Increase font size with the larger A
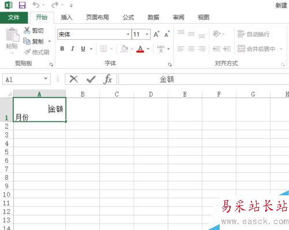The width and height of the screenshot is (289, 230). point(157,34)
